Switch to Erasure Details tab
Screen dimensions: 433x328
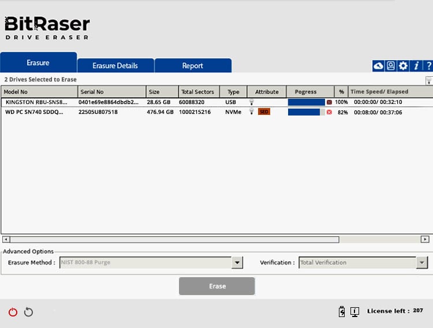(x=115, y=65)
